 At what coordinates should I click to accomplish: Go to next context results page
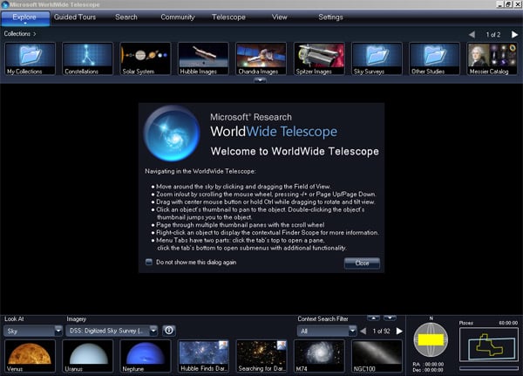pyautogui.click(x=399, y=331)
